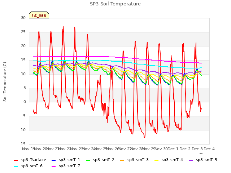Click the Dec 1 x-axis tick label
The image size is (231, 173).
tap(173, 149)
